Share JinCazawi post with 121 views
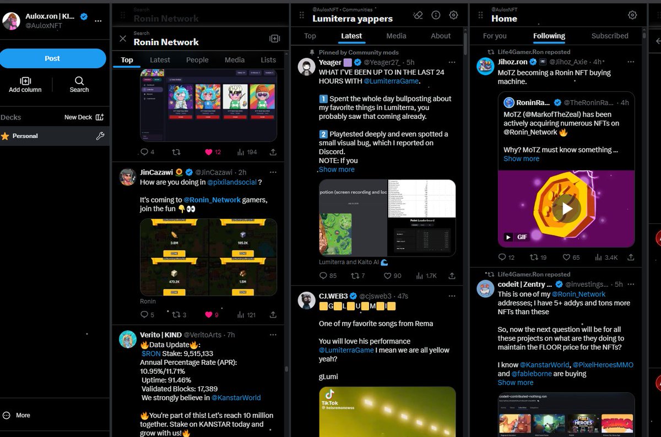 pyautogui.click(x=273, y=315)
